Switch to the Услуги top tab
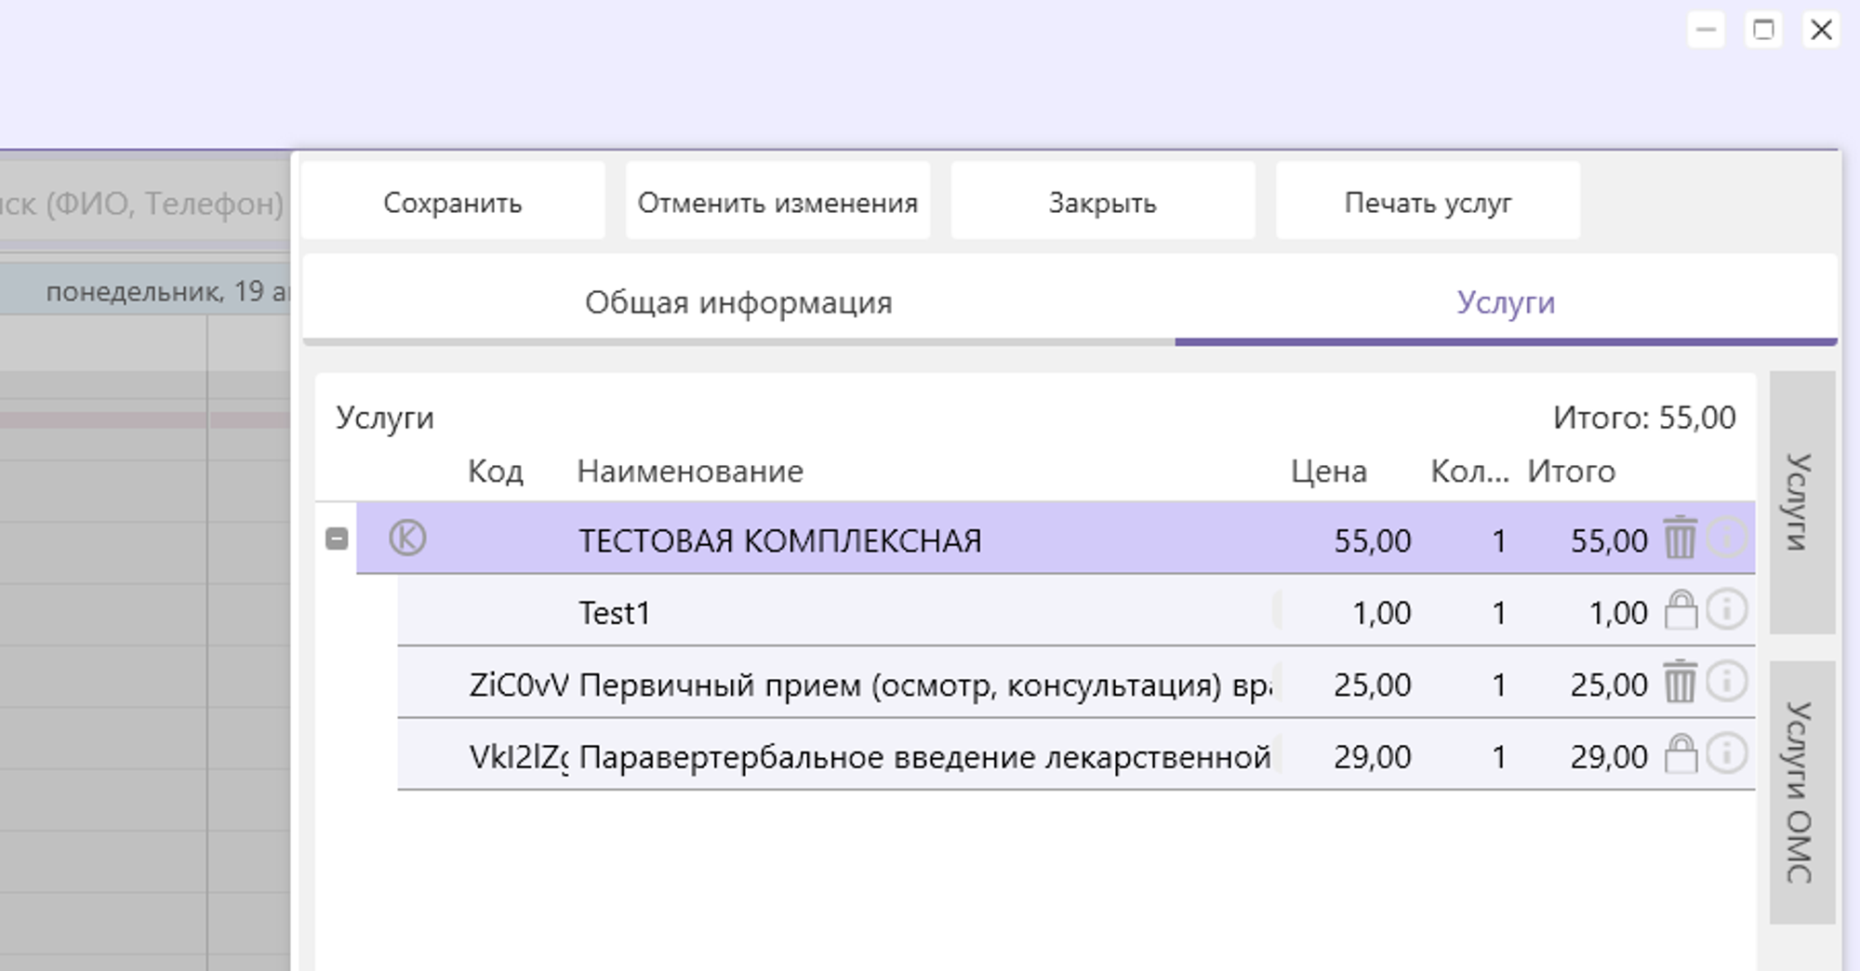 (x=1506, y=302)
